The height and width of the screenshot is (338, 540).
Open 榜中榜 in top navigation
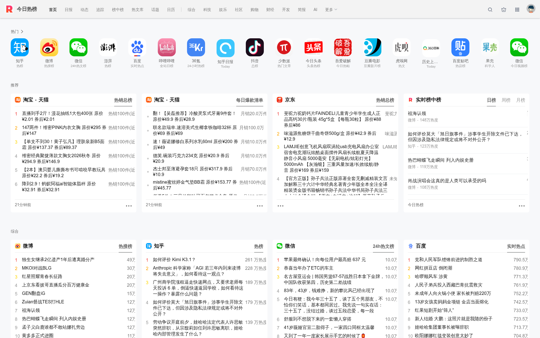click(x=118, y=10)
